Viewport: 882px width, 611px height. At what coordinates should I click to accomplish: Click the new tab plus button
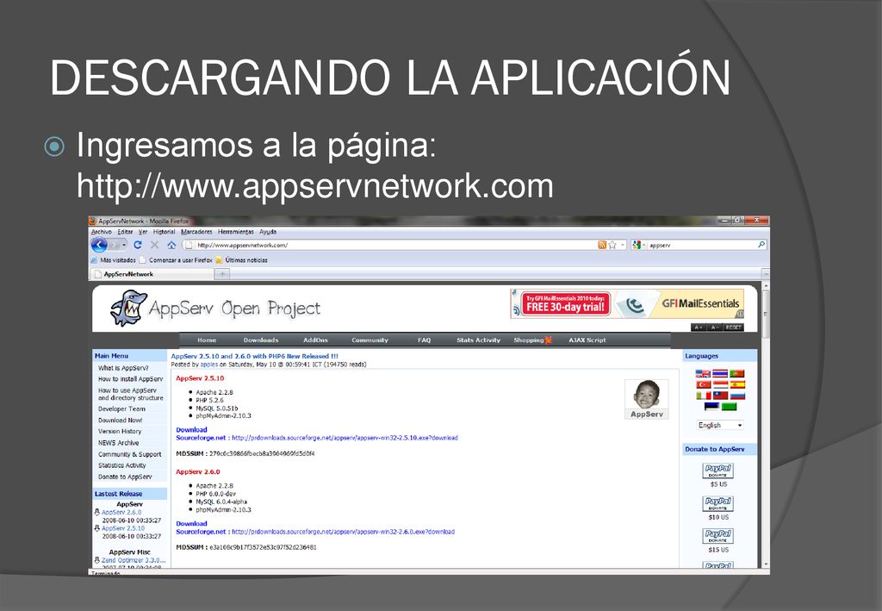[x=223, y=274]
